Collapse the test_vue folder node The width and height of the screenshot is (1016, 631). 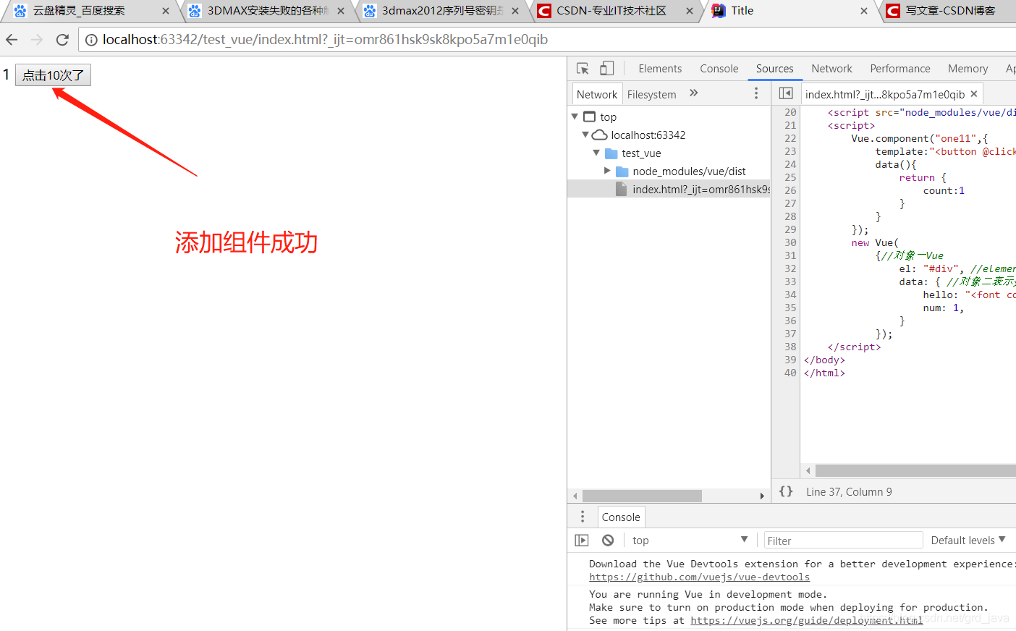pos(596,153)
